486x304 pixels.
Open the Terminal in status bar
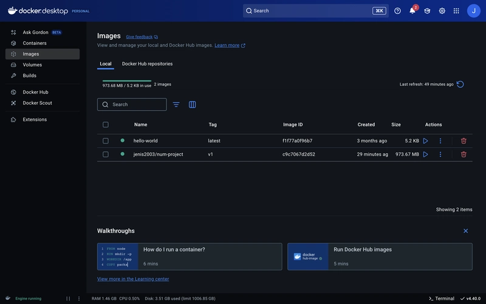tap(442, 299)
